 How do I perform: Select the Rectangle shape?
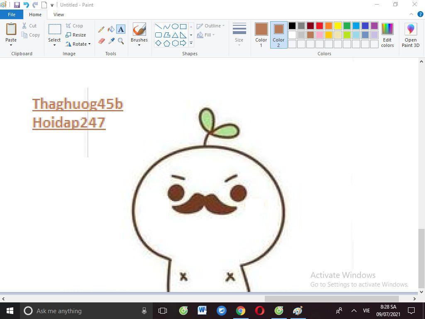pos(183,27)
